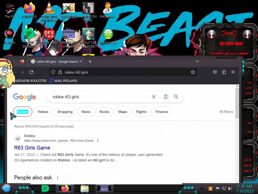The image size is (258, 194).
Task: Open the Firefox extensions puzzle icon
Action: pyautogui.click(x=224, y=72)
